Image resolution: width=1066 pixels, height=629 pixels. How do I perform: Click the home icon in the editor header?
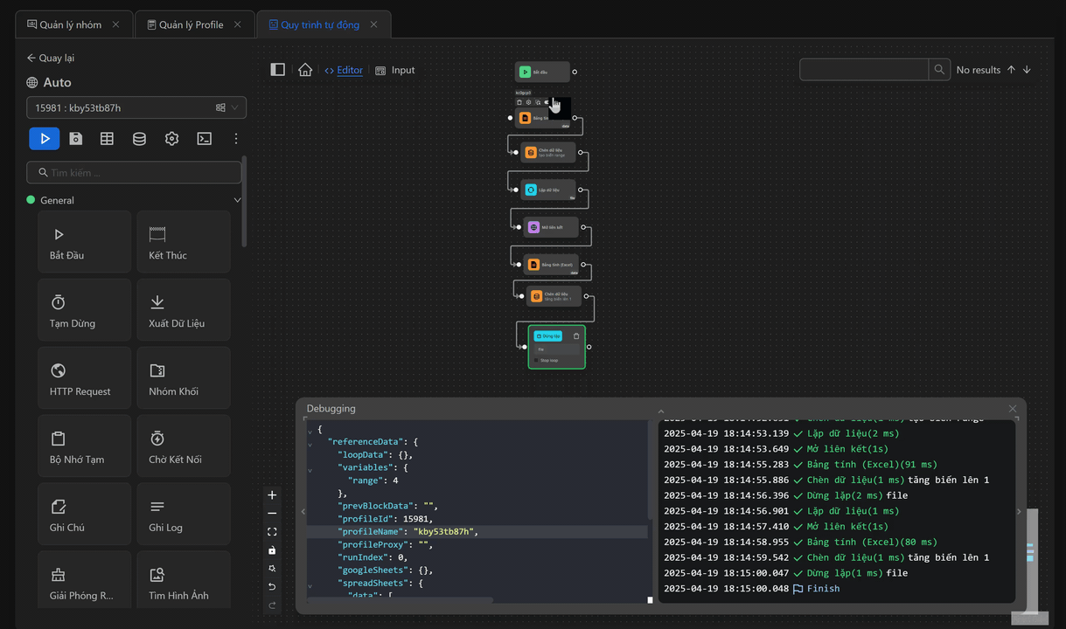pyautogui.click(x=305, y=70)
